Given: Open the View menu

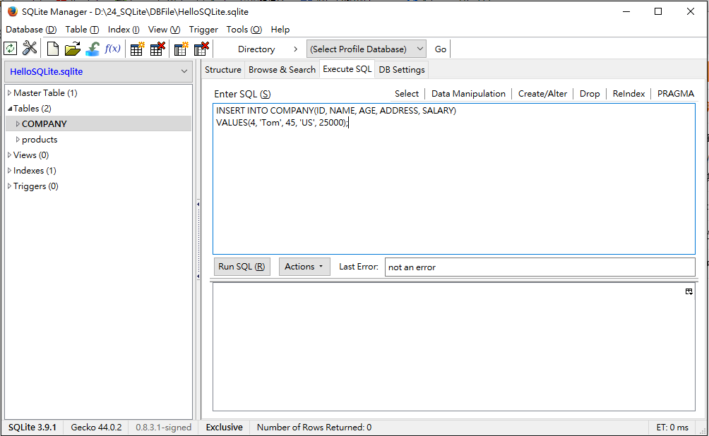Looking at the screenshot, I should (164, 30).
